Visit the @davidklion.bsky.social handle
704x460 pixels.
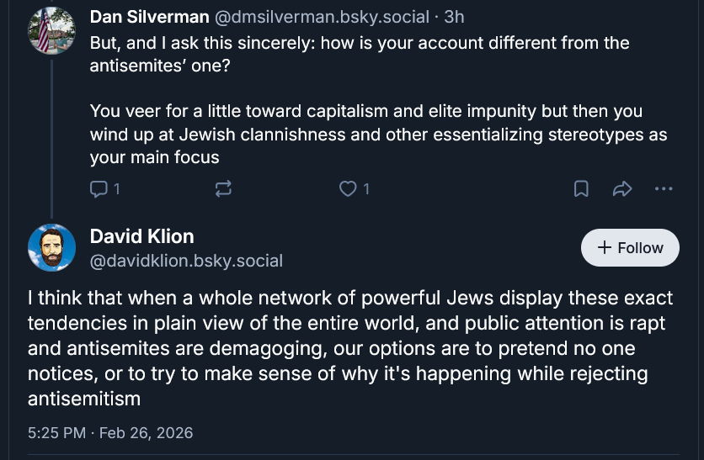click(x=186, y=261)
